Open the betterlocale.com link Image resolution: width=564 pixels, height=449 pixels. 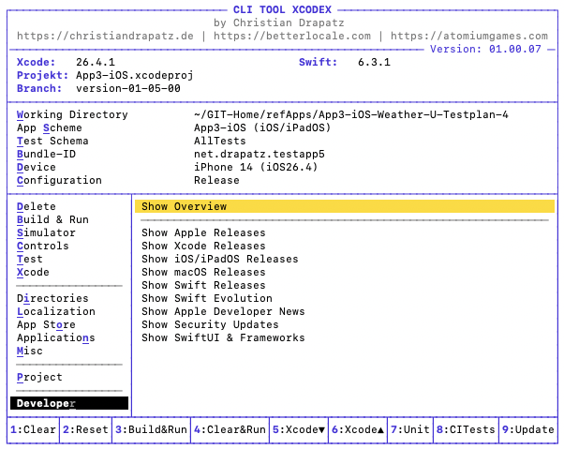(292, 36)
